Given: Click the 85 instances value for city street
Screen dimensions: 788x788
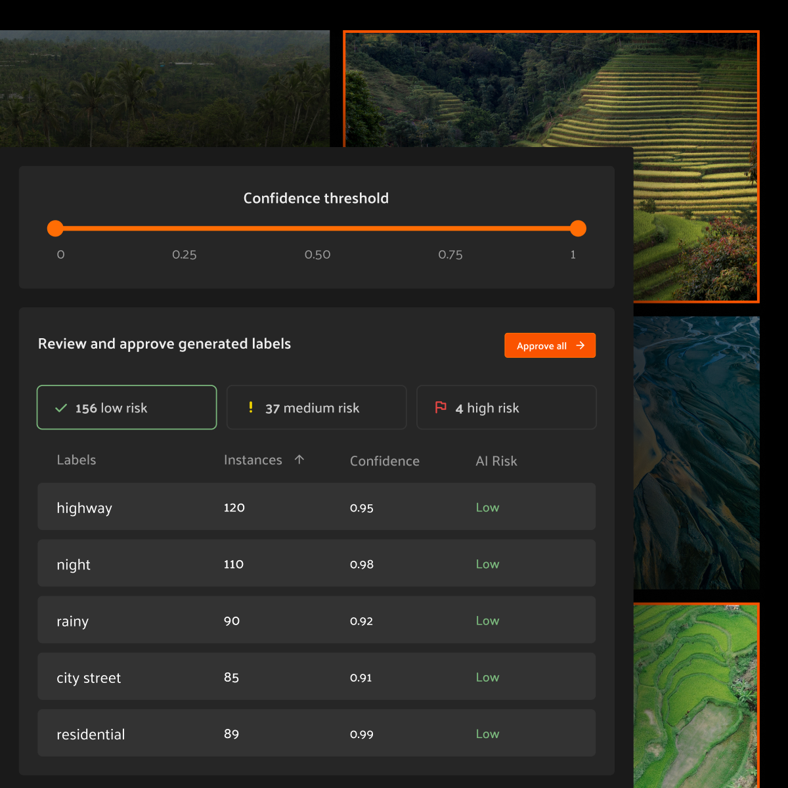Looking at the screenshot, I should tap(231, 677).
